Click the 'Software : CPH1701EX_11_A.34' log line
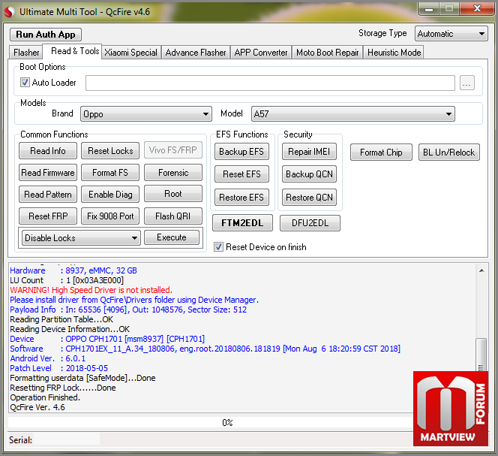498x456 pixels. coord(205,349)
